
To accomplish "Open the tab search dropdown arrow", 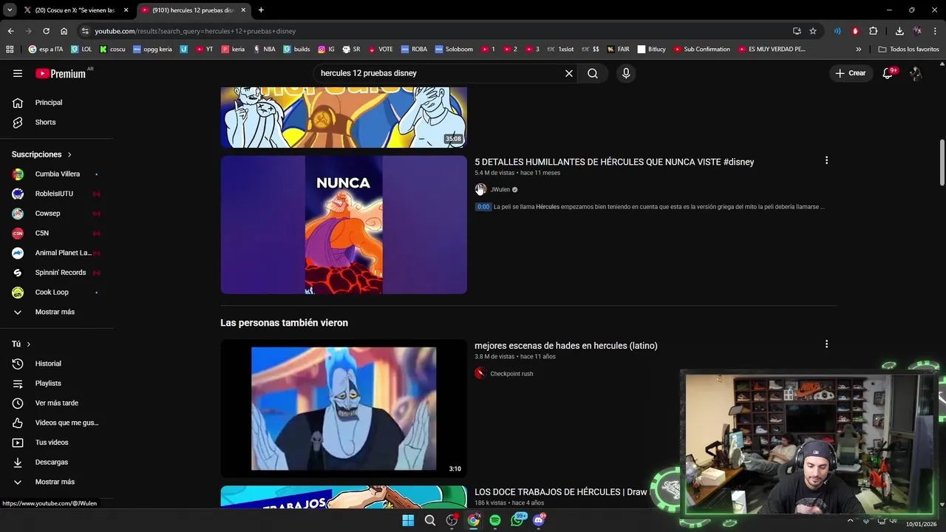I will pos(9,10).
